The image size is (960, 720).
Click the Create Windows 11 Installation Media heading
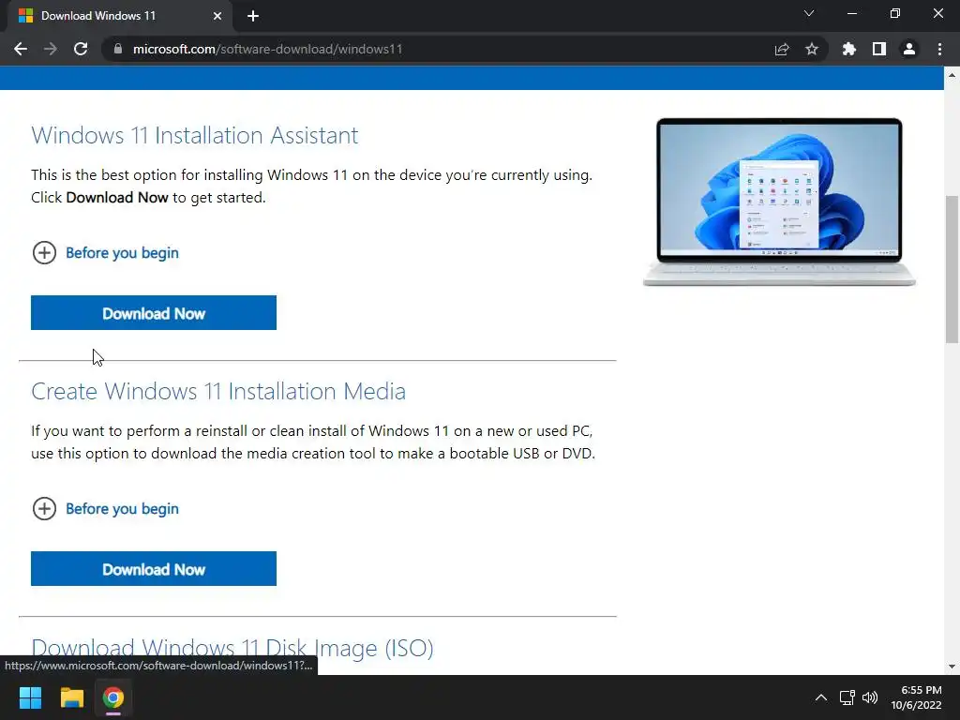pyautogui.click(x=218, y=391)
